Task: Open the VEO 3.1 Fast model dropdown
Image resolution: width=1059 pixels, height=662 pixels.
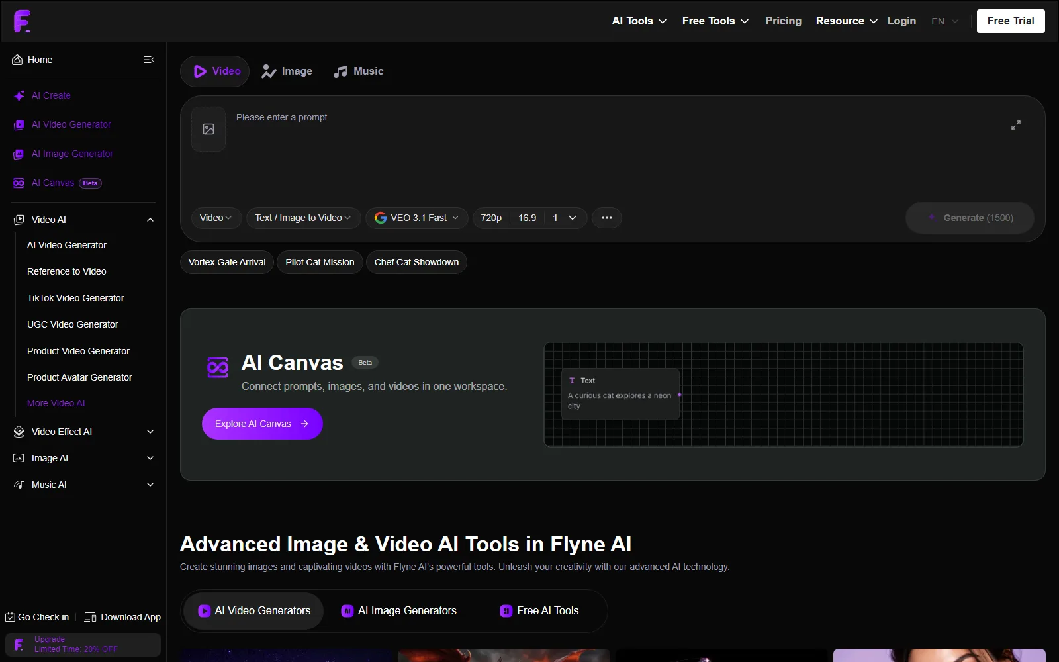Action: (x=417, y=218)
